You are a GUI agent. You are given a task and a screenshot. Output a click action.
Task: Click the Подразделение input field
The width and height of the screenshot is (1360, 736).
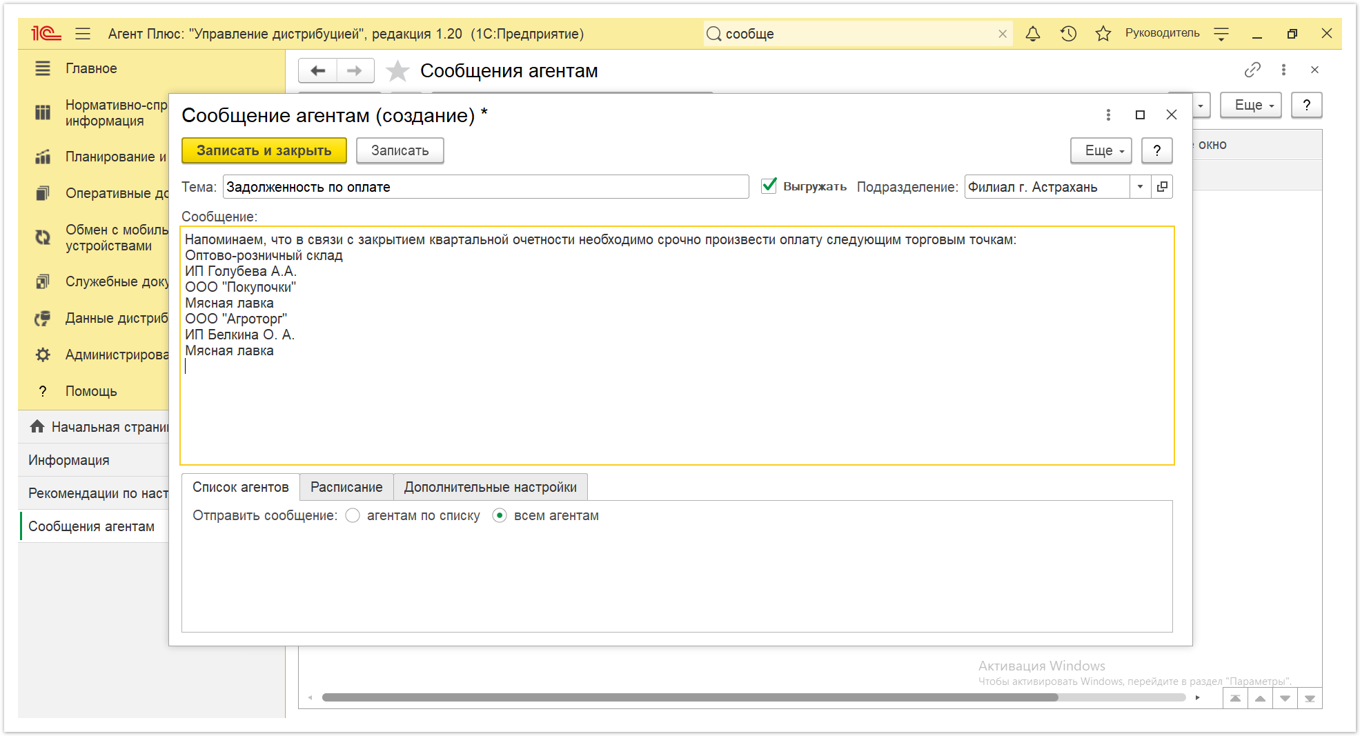[x=1047, y=187]
